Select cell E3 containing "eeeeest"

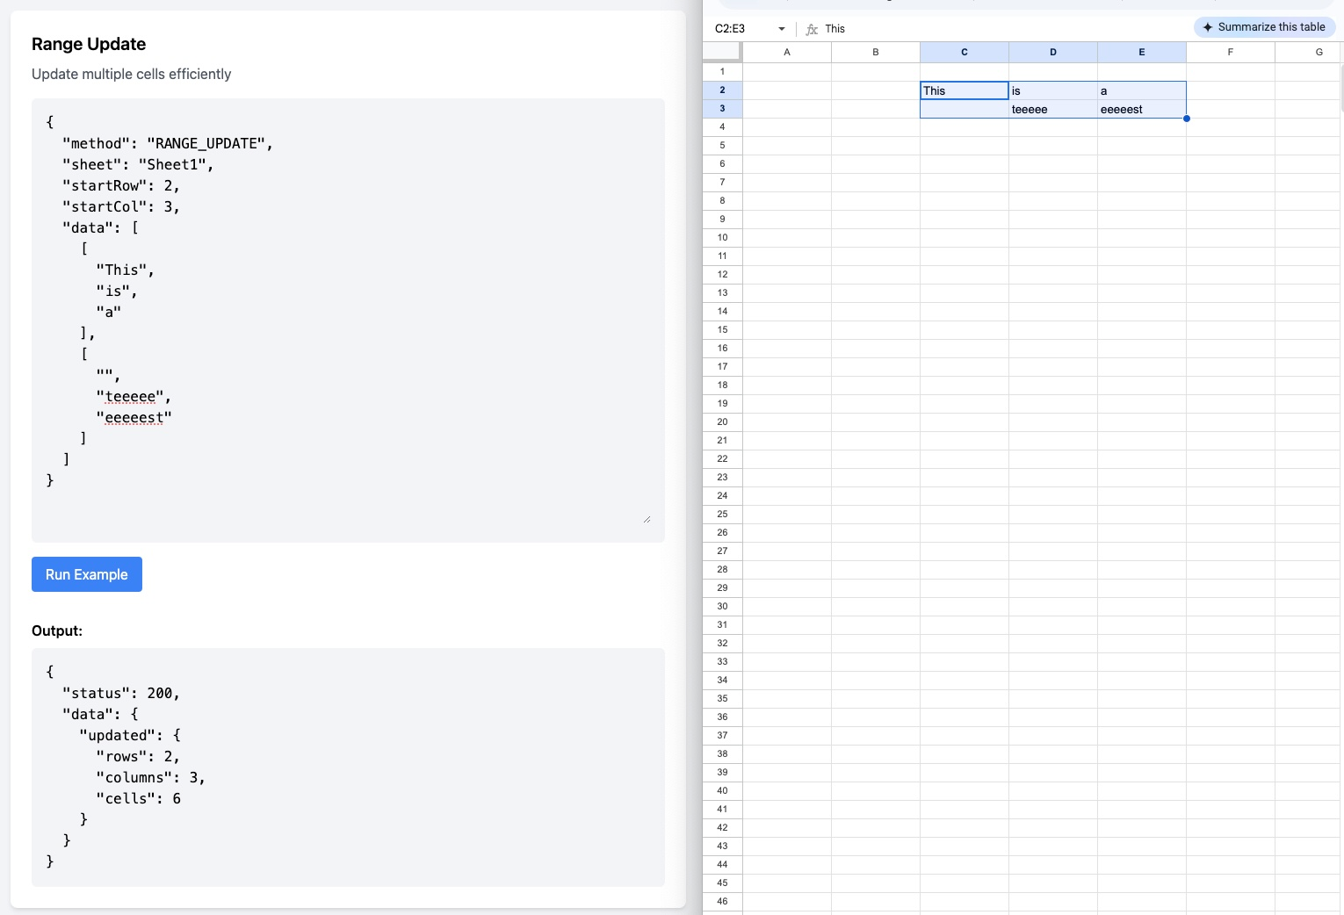point(1142,109)
